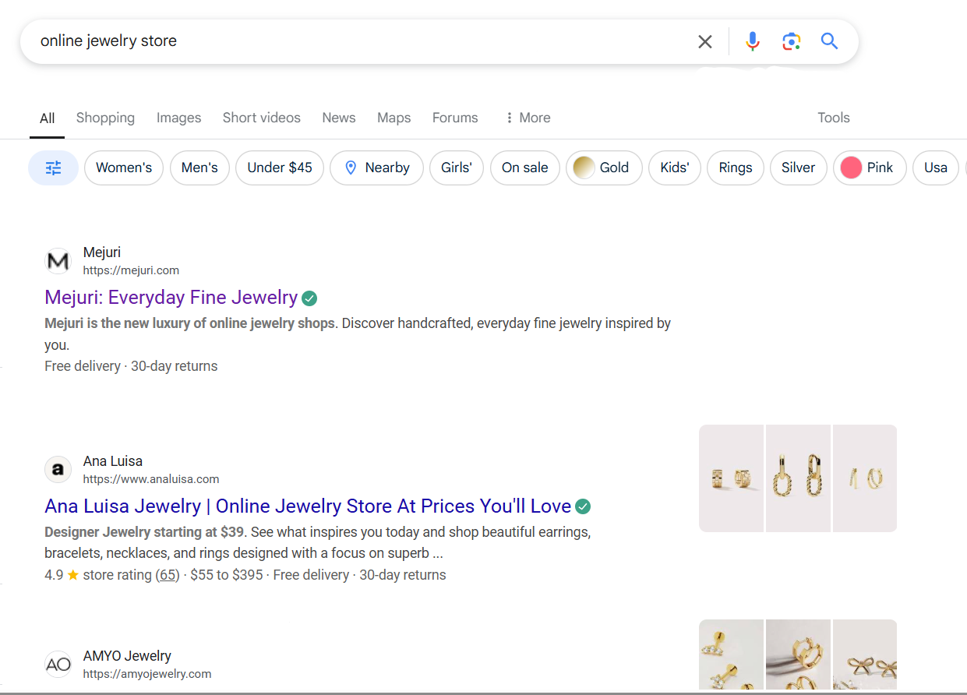Select the Nearby filter chip
This screenshot has height=695, width=967.
click(376, 168)
